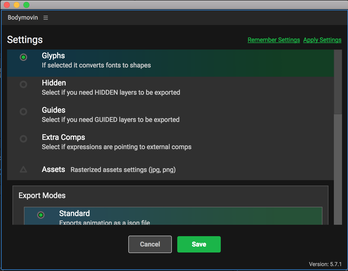
Task: Click the Hidden label
Action: point(54,83)
